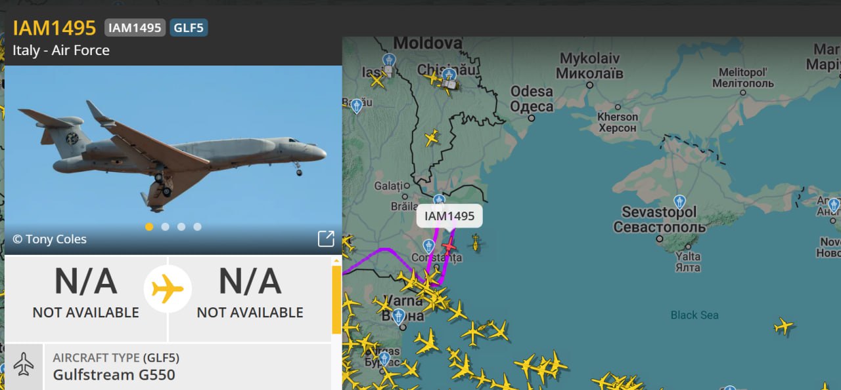Click the IAM1495 map label

pos(449,216)
